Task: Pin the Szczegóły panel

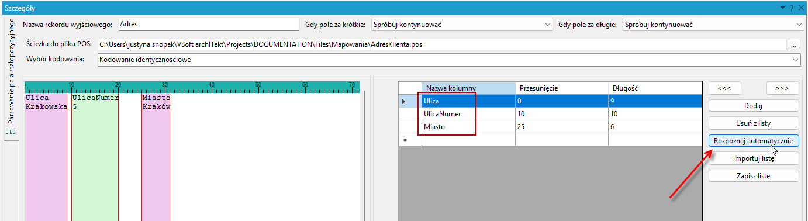Action: pos(791,7)
